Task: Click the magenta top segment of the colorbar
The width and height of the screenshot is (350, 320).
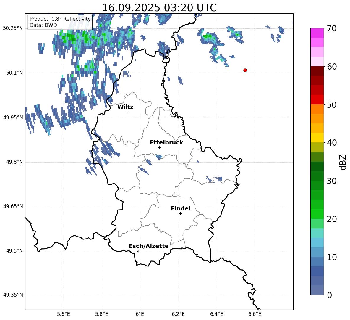Action: 317,33
